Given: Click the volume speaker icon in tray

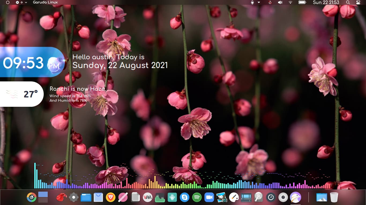Looking at the screenshot, I should [280, 2].
